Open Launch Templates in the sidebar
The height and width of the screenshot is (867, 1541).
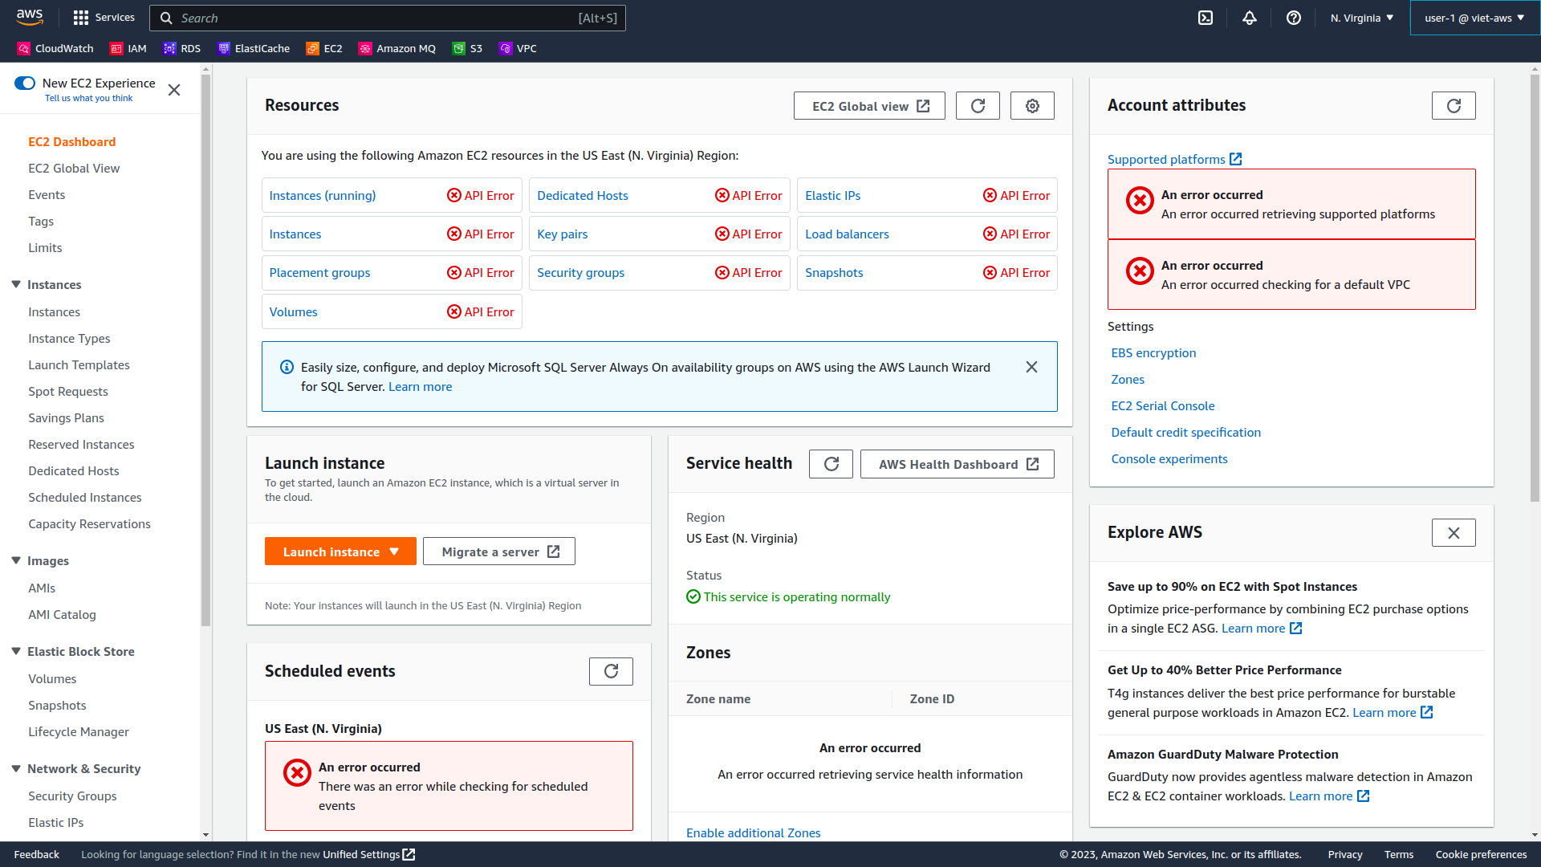point(79,365)
